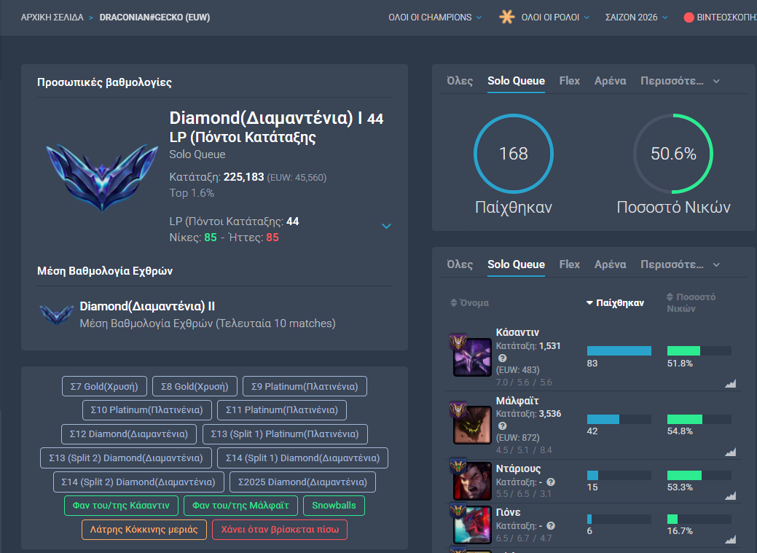This screenshot has width=757, height=553.
Task: Click Κάσαντιν blue games-played bar
Action: point(619,350)
